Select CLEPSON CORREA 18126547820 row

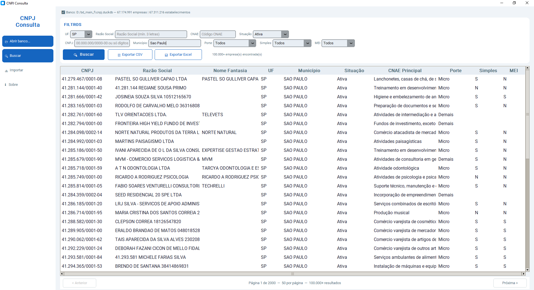[293, 222]
